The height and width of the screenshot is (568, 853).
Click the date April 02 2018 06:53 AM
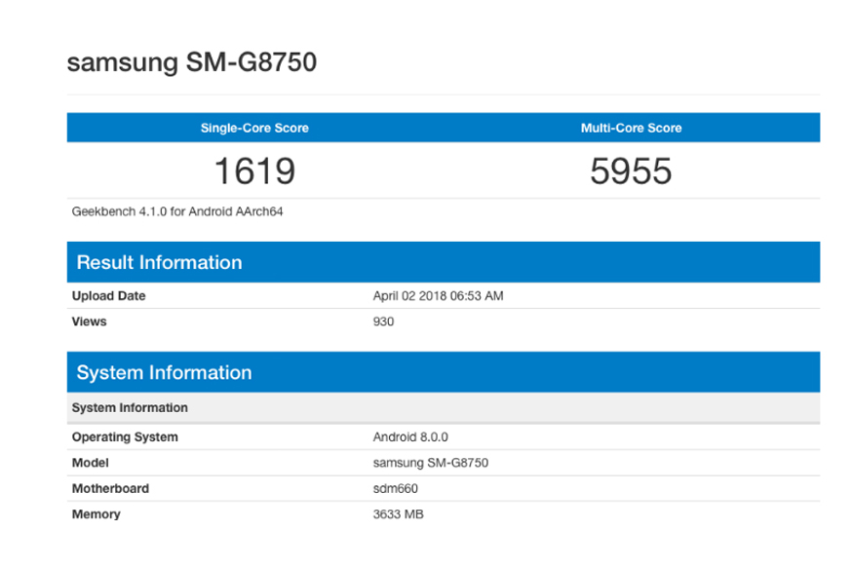pyautogui.click(x=438, y=295)
